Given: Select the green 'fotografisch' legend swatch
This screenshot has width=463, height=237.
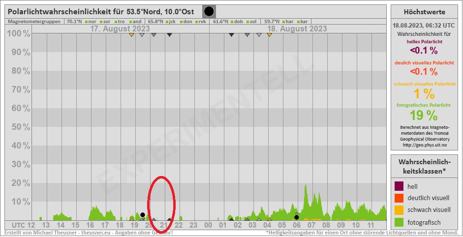Looking at the screenshot, I should click(x=399, y=222).
